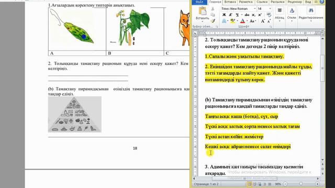
Task: Switch to the Вставка tab
Action: point(230,2)
